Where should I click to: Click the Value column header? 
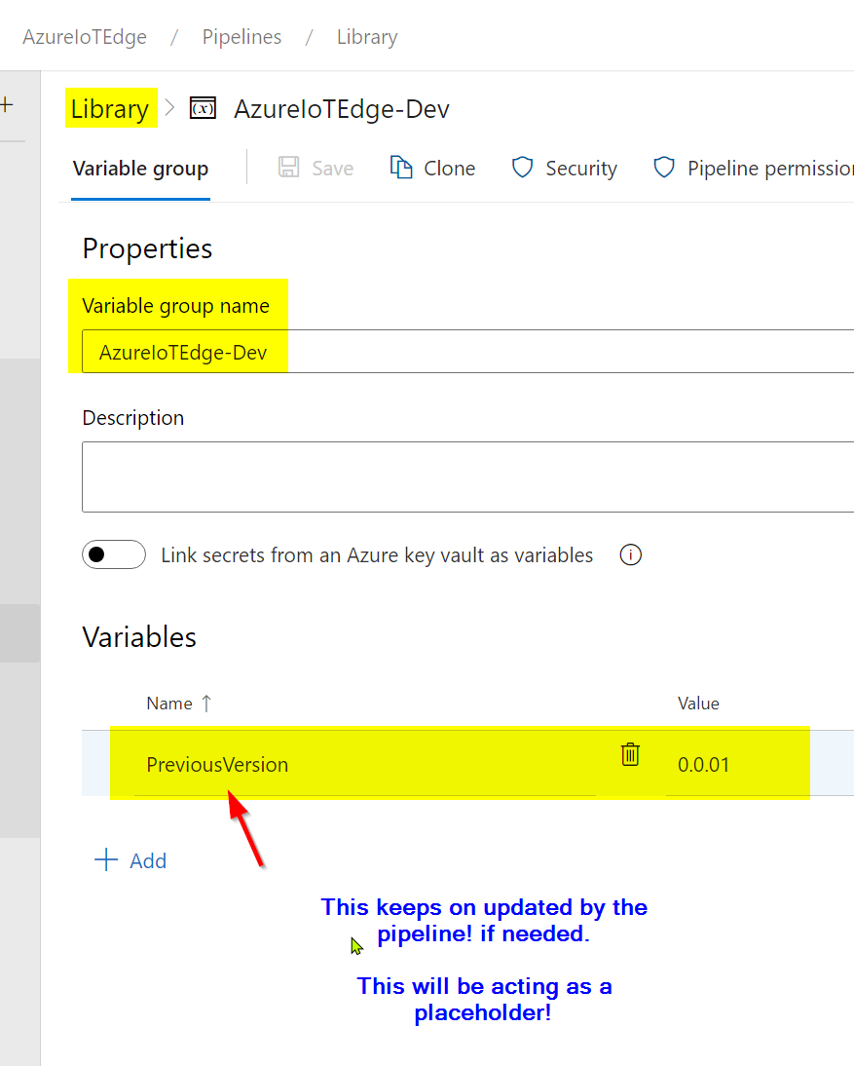(698, 704)
